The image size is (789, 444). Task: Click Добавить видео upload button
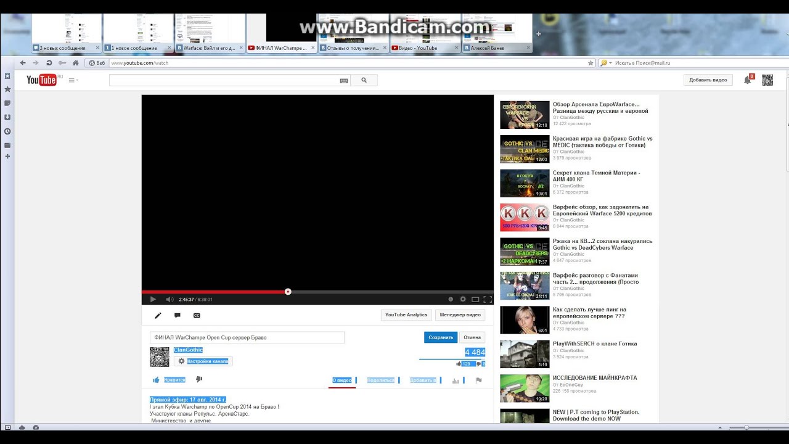[708, 80]
